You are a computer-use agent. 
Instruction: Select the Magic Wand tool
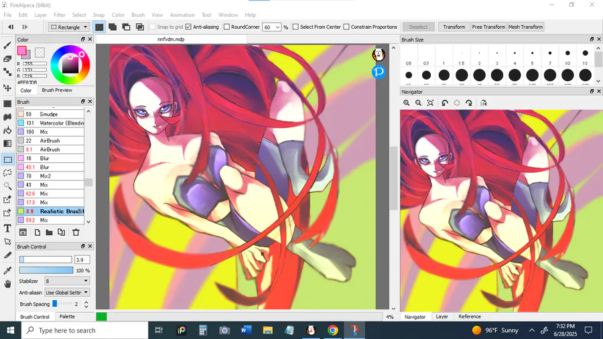(7, 186)
